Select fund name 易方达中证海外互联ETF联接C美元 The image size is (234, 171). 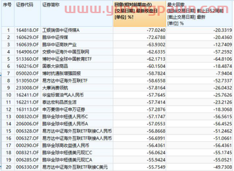point(75,167)
